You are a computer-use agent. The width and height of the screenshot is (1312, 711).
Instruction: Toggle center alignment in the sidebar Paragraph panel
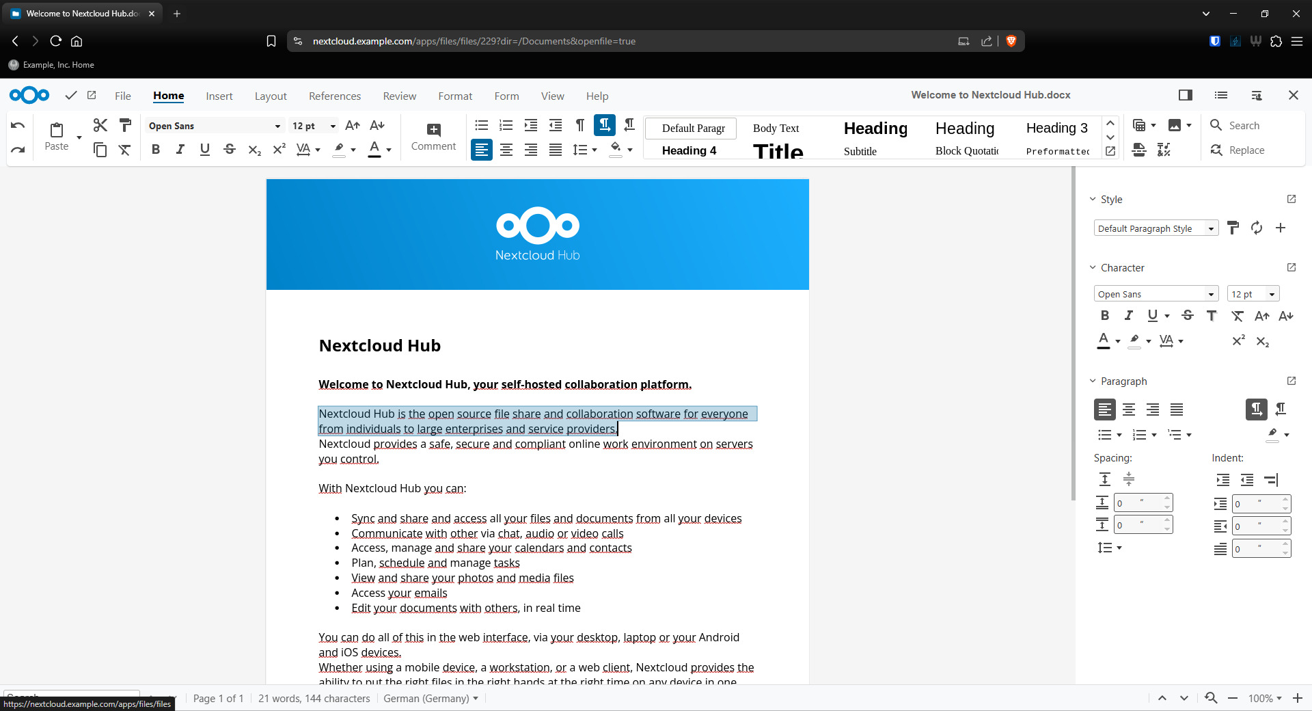click(1129, 410)
